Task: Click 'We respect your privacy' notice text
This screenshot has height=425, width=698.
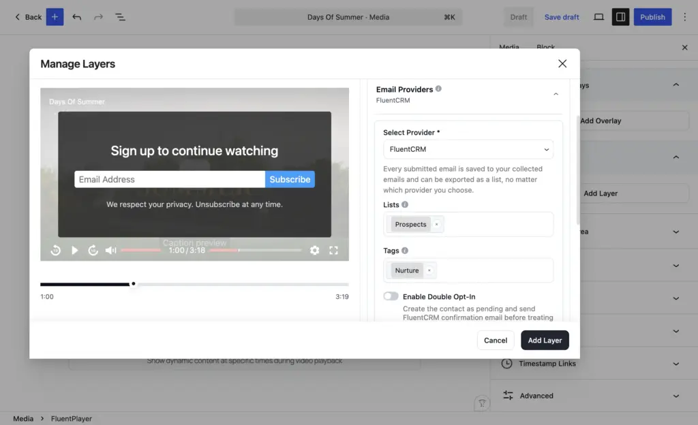Action: [x=194, y=204]
